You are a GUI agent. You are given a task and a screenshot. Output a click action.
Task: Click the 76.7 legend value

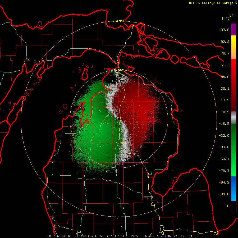point(225,53)
